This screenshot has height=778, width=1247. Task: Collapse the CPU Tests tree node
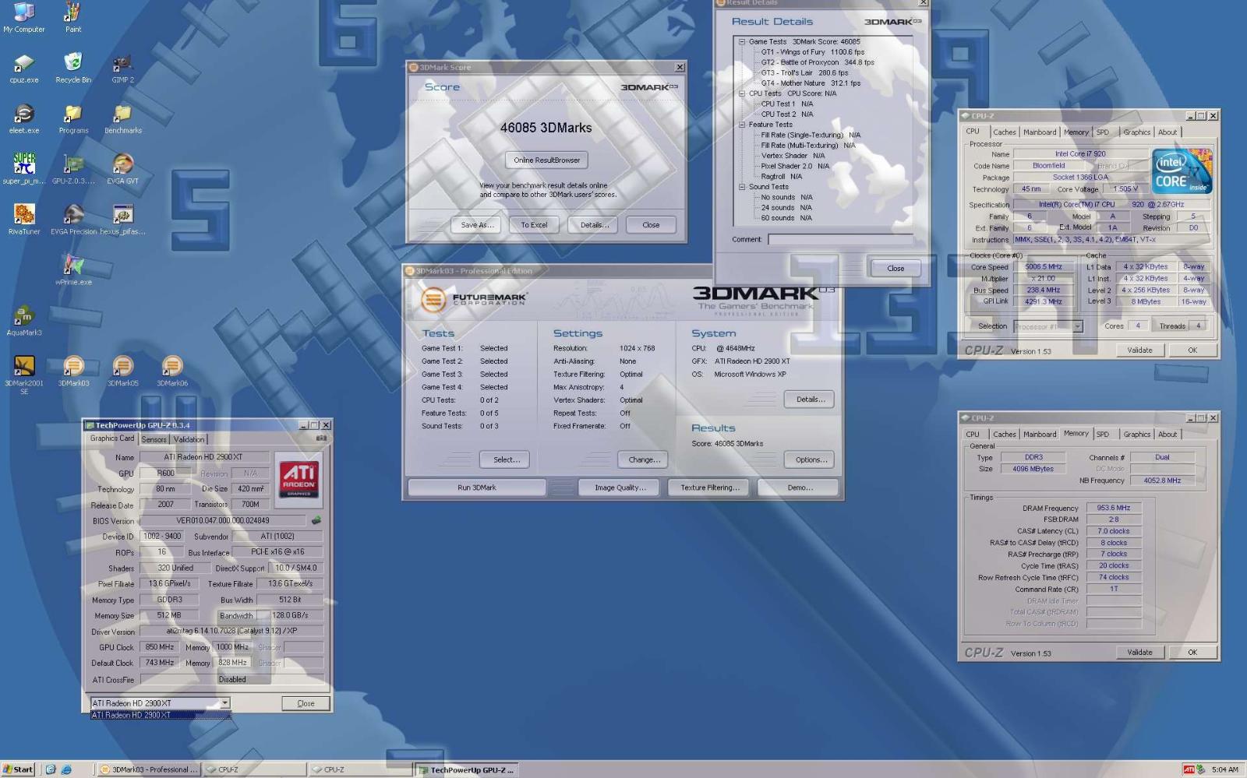pyautogui.click(x=742, y=93)
